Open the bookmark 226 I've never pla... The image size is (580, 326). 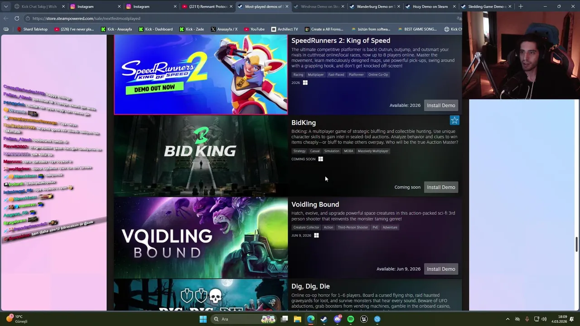point(74,29)
